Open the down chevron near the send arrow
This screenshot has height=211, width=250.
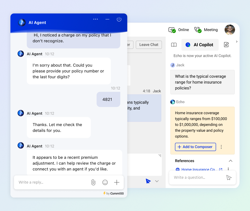[157, 181]
